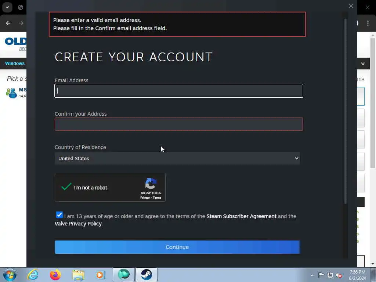Click the Action Center flag icon
376x282 pixels.
click(321, 275)
